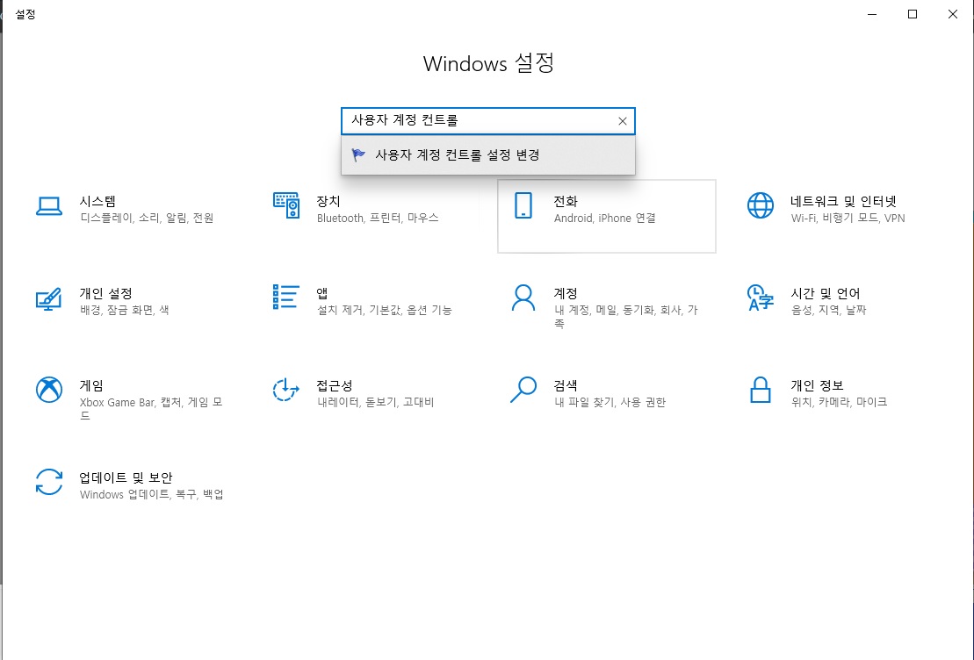This screenshot has width=974, height=660.
Task: Click the flag icon in the search suggestion
Action: (x=358, y=155)
